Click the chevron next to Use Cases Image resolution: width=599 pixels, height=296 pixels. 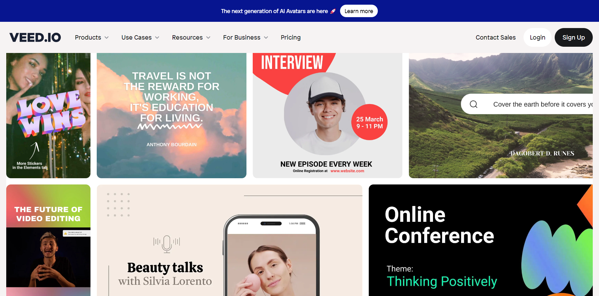pyautogui.click(x=157, y=38)
